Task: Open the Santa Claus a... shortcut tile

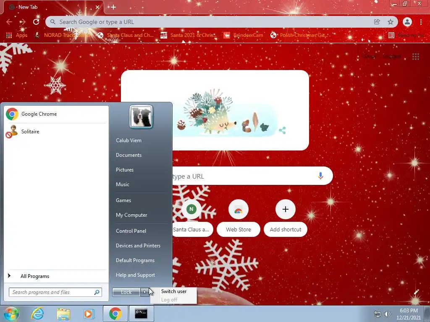Action: 191,218
